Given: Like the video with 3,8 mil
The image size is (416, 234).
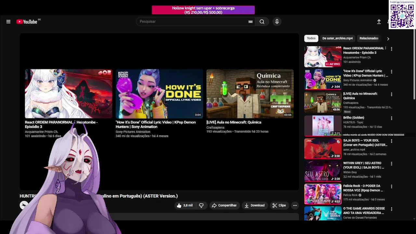Looking at the screenshot, I should [185, 205].
